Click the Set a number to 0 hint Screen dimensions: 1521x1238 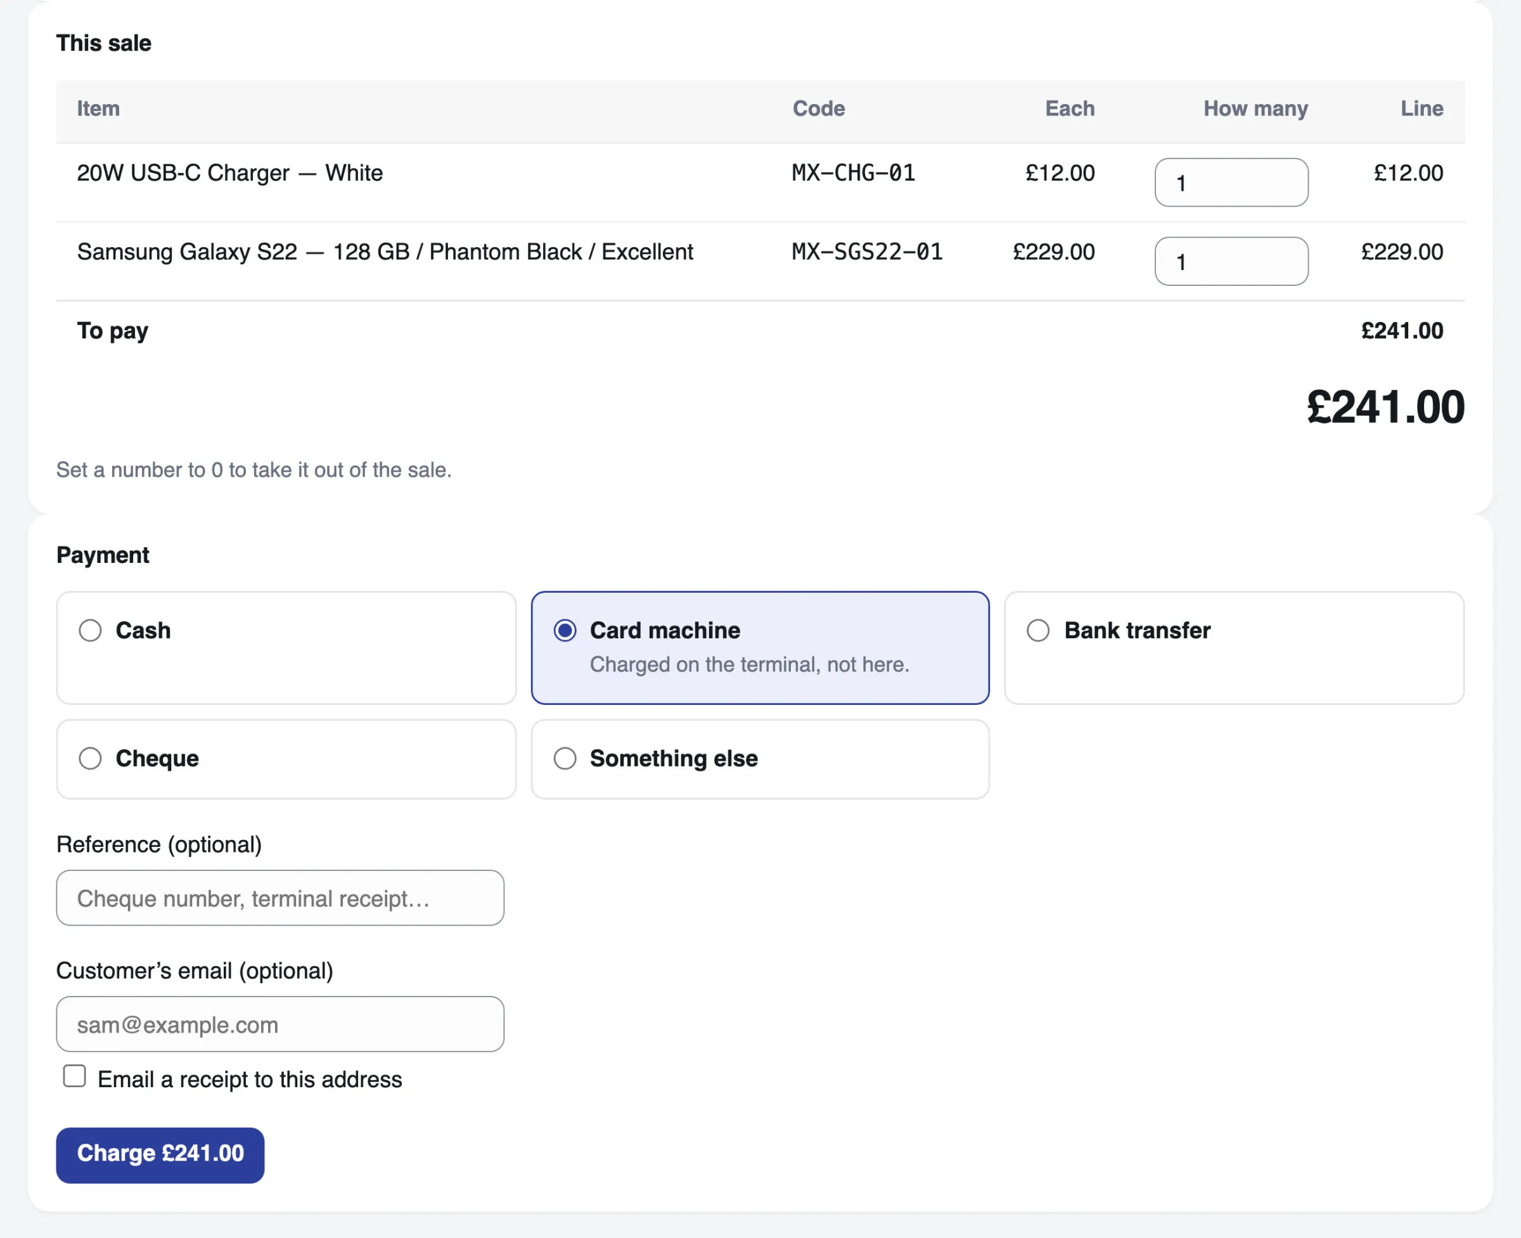pos(254,470)
